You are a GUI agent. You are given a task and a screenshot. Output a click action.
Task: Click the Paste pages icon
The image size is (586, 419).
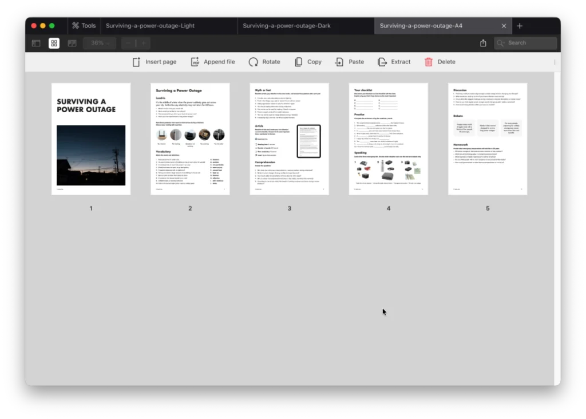pos(339,62)
